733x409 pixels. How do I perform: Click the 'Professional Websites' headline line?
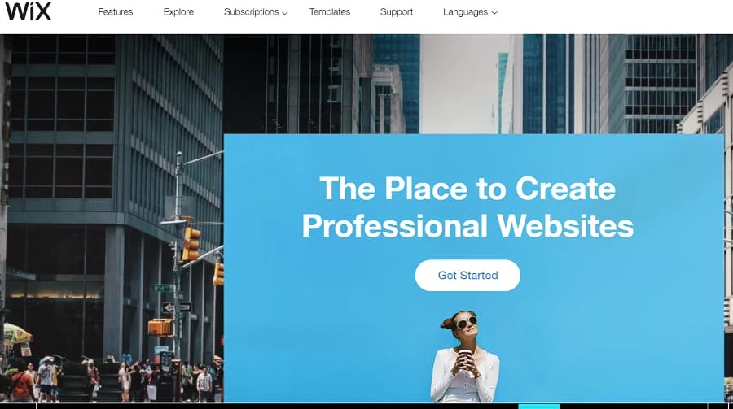pos(467,226)
